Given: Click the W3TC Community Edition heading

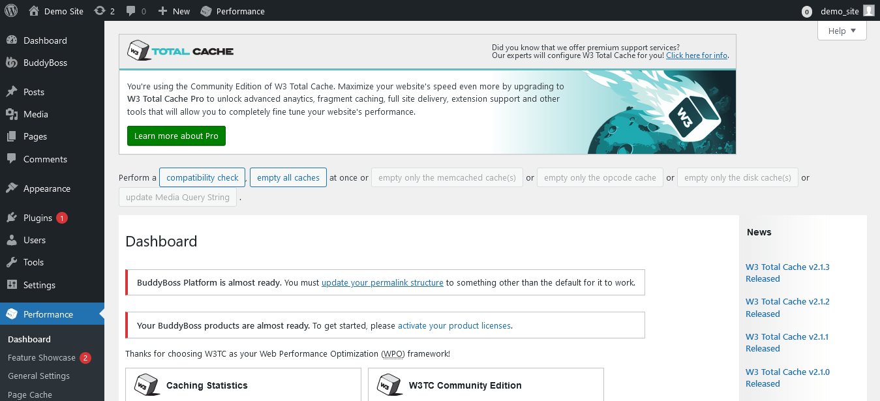Looking at the screenshot, I should point(465,385).
